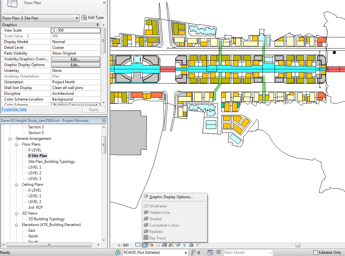This screenshot has height=256, width=345.
Task: Choose Shaded visual style
Action: pyautogui.click(x=155, y=219)
